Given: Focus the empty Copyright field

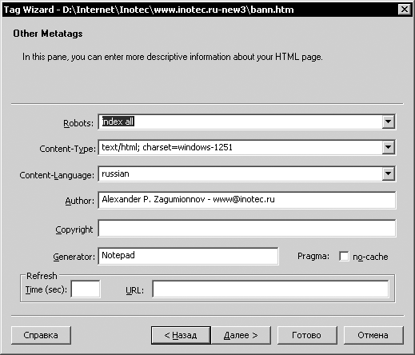Looking at the screenshot, I should click(x=247, y=228).
